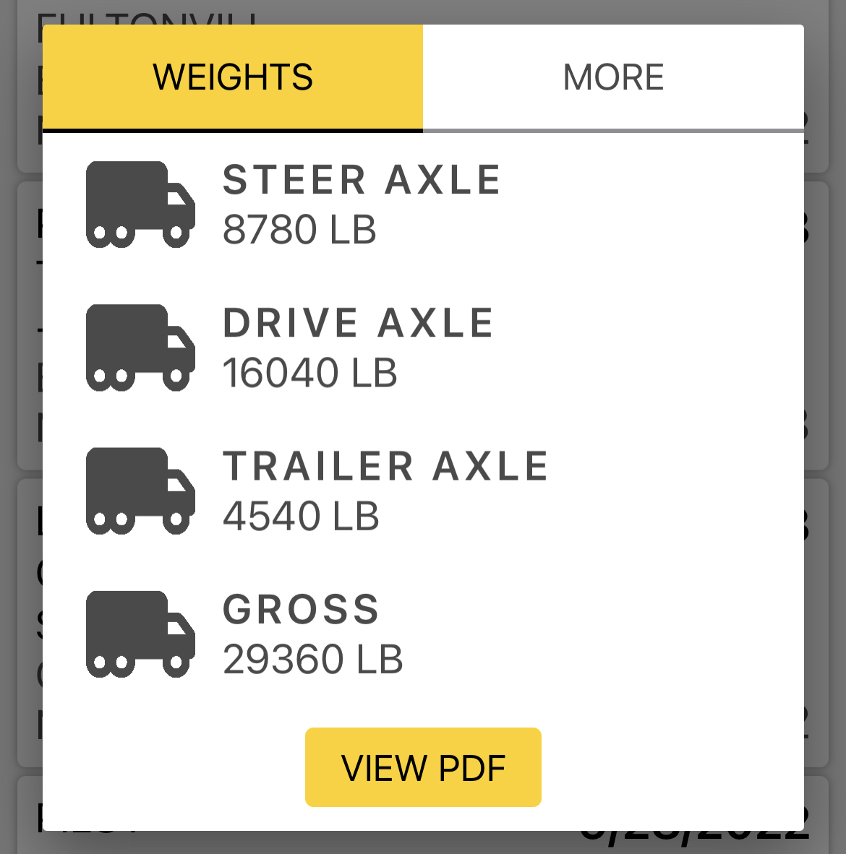
Task: Select the truck icon beside Gross
Action: [140, 634]
